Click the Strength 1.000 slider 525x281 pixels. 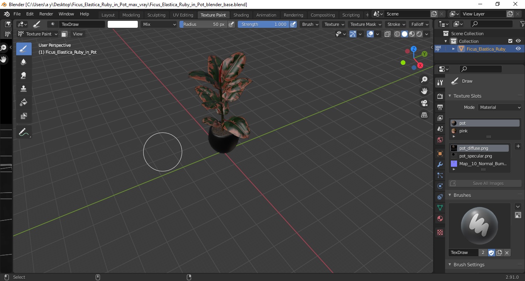pos(263,24)
